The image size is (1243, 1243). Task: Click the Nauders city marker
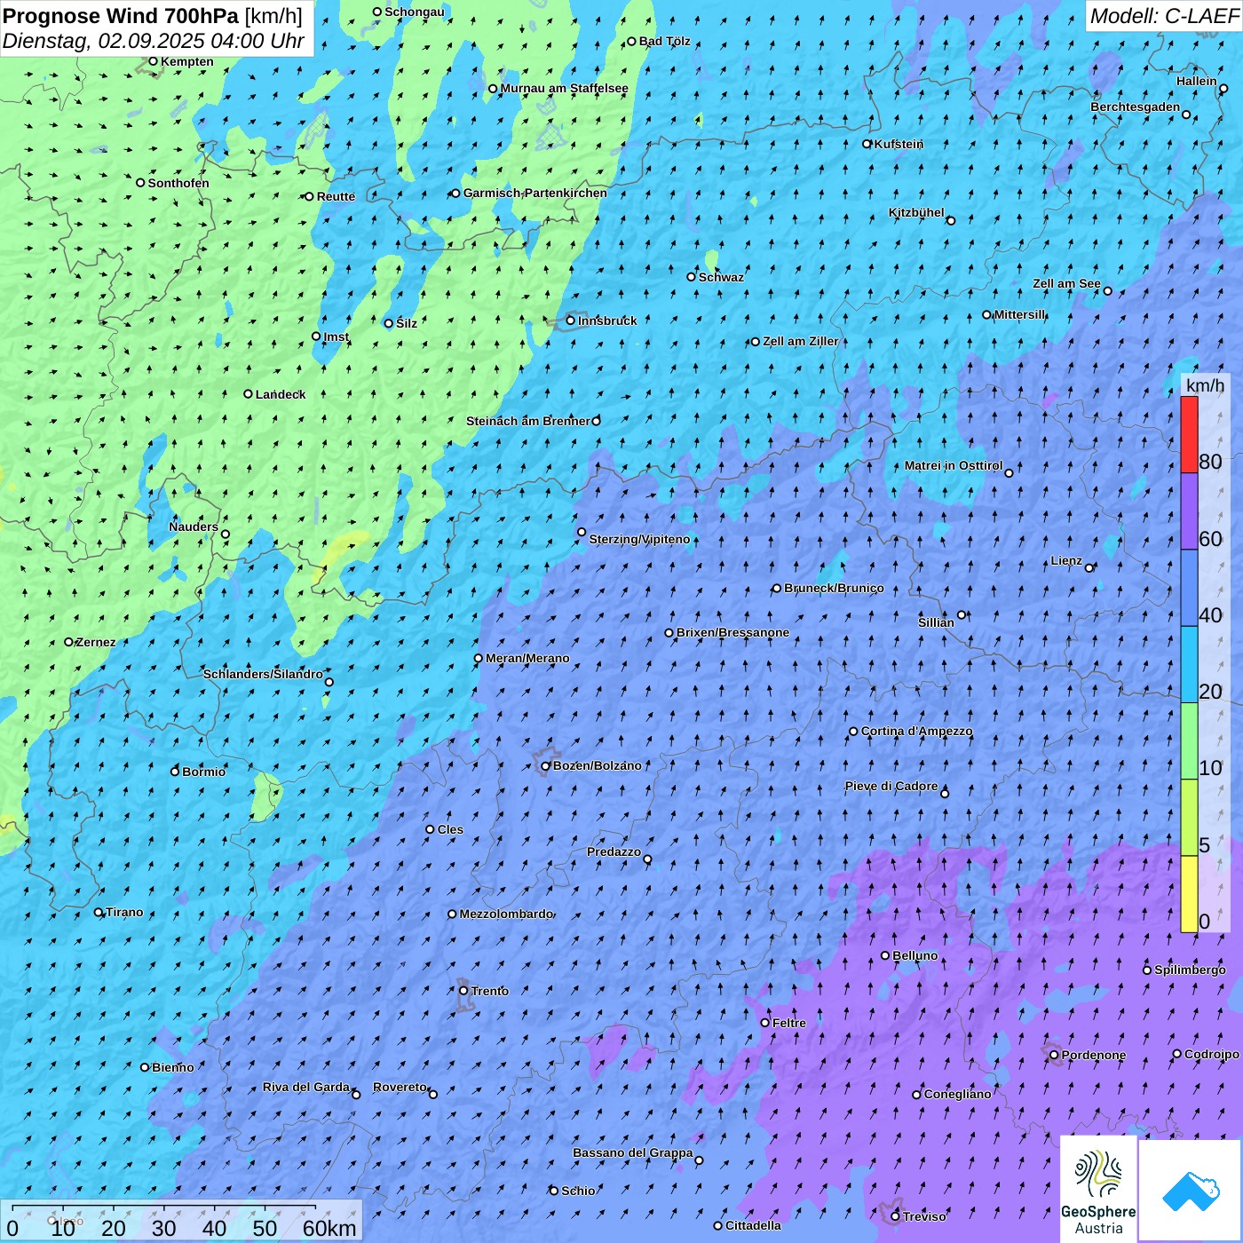[x=226, y=534]
